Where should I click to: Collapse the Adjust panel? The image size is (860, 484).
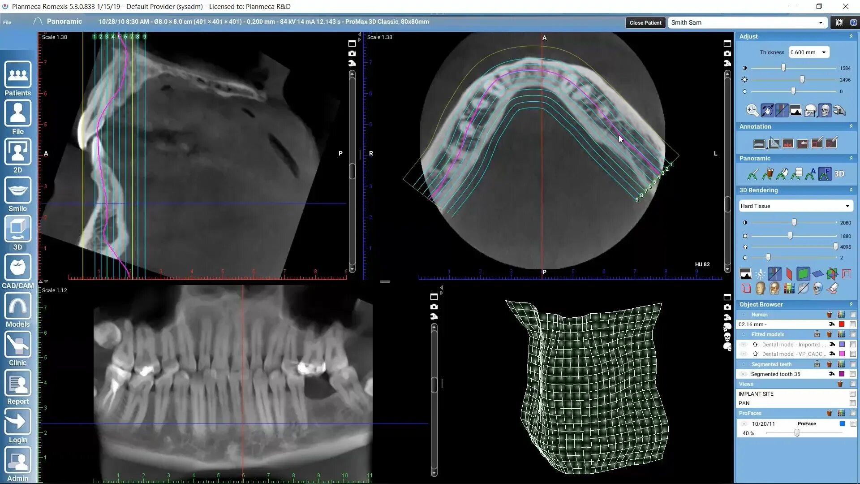point(851,36)
